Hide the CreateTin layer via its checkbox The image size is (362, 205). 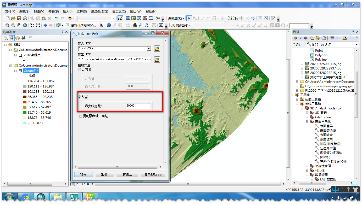click(x=21, y=71)
